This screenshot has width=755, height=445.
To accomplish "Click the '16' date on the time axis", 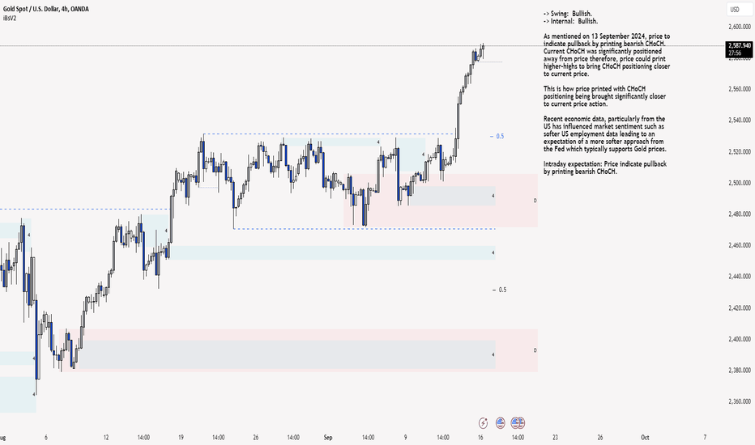I will (480, 437).
